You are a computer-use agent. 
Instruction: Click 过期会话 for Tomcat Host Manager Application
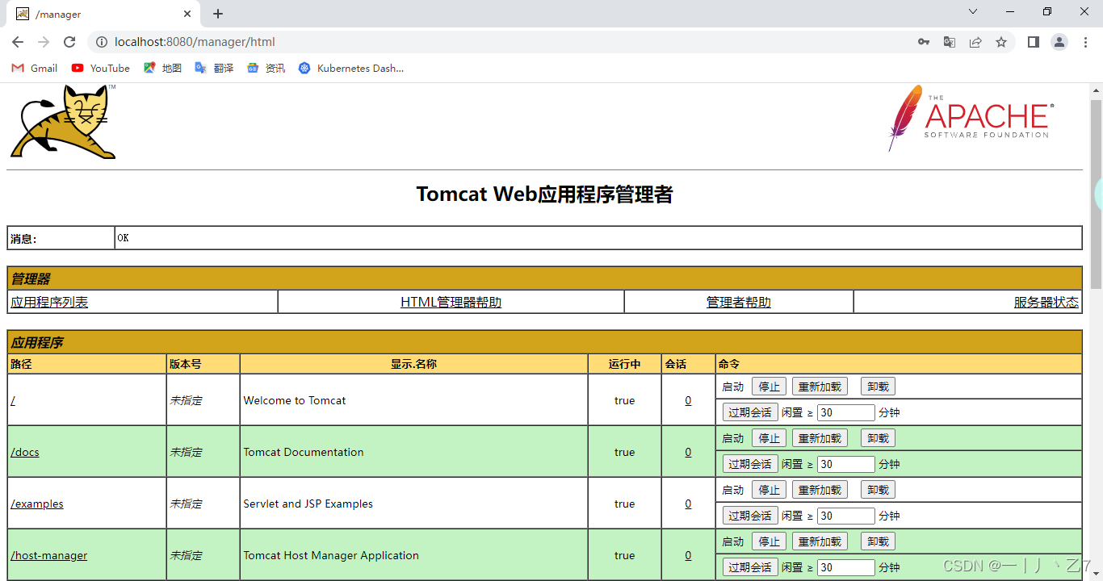coord(750,567)
